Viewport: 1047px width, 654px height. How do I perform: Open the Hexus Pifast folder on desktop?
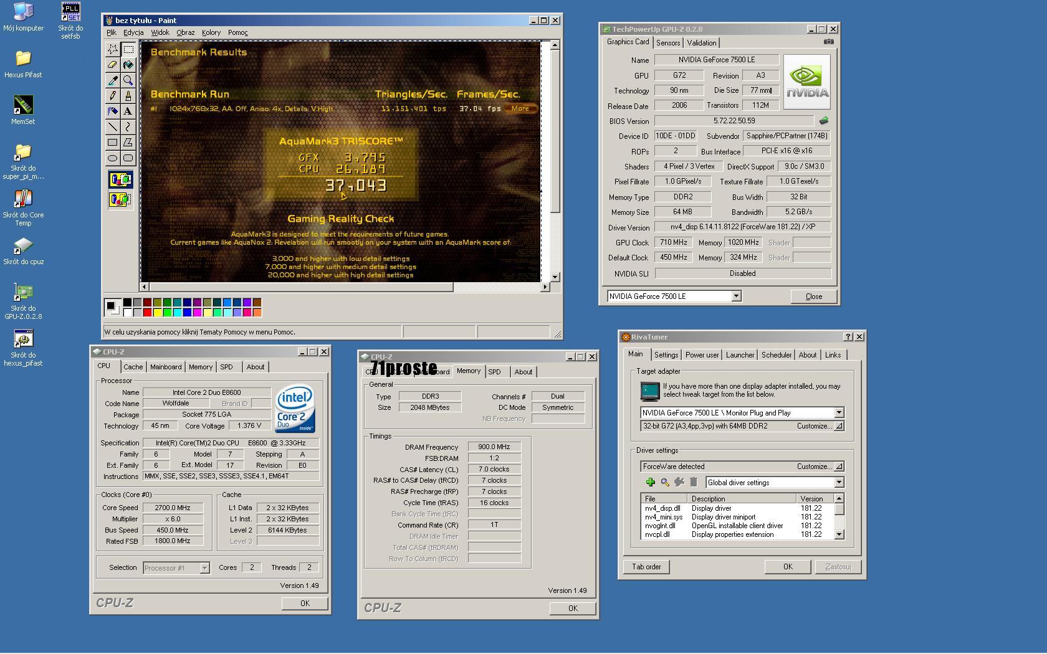coord(23,64)
